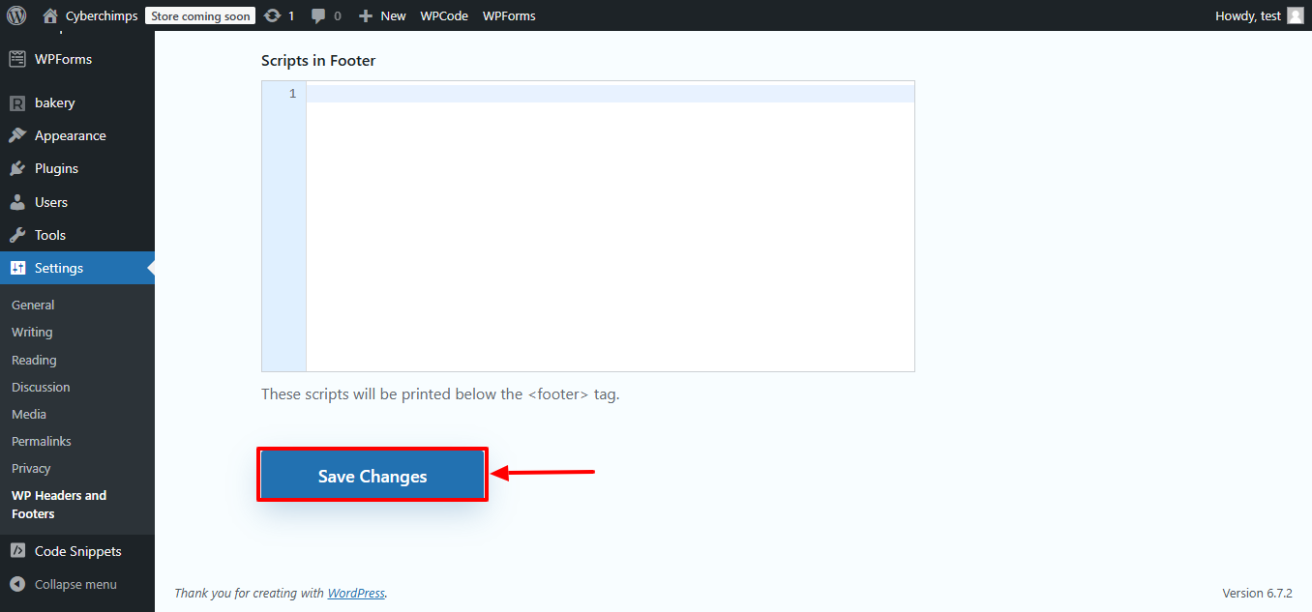1312x612 pixels.
Task: Click the user avatar next to Howdy, test
Action: tap(1296, 15)
